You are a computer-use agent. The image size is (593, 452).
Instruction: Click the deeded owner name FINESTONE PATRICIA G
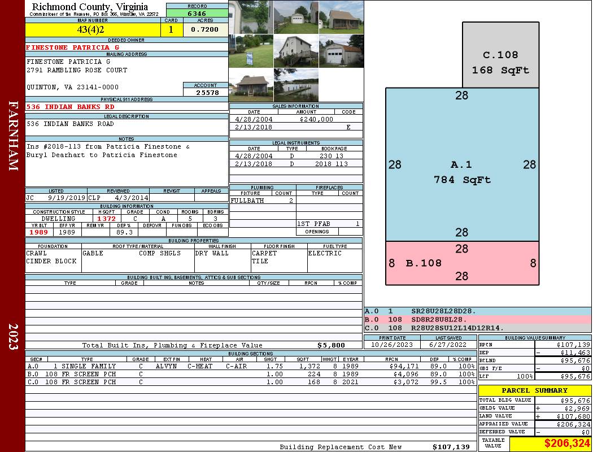(73, 47)
